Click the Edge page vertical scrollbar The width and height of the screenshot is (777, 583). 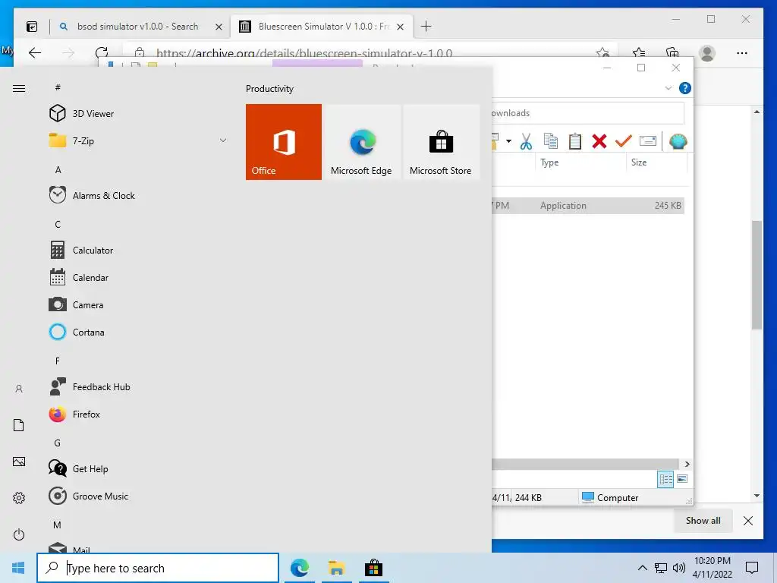click(757, 275)
